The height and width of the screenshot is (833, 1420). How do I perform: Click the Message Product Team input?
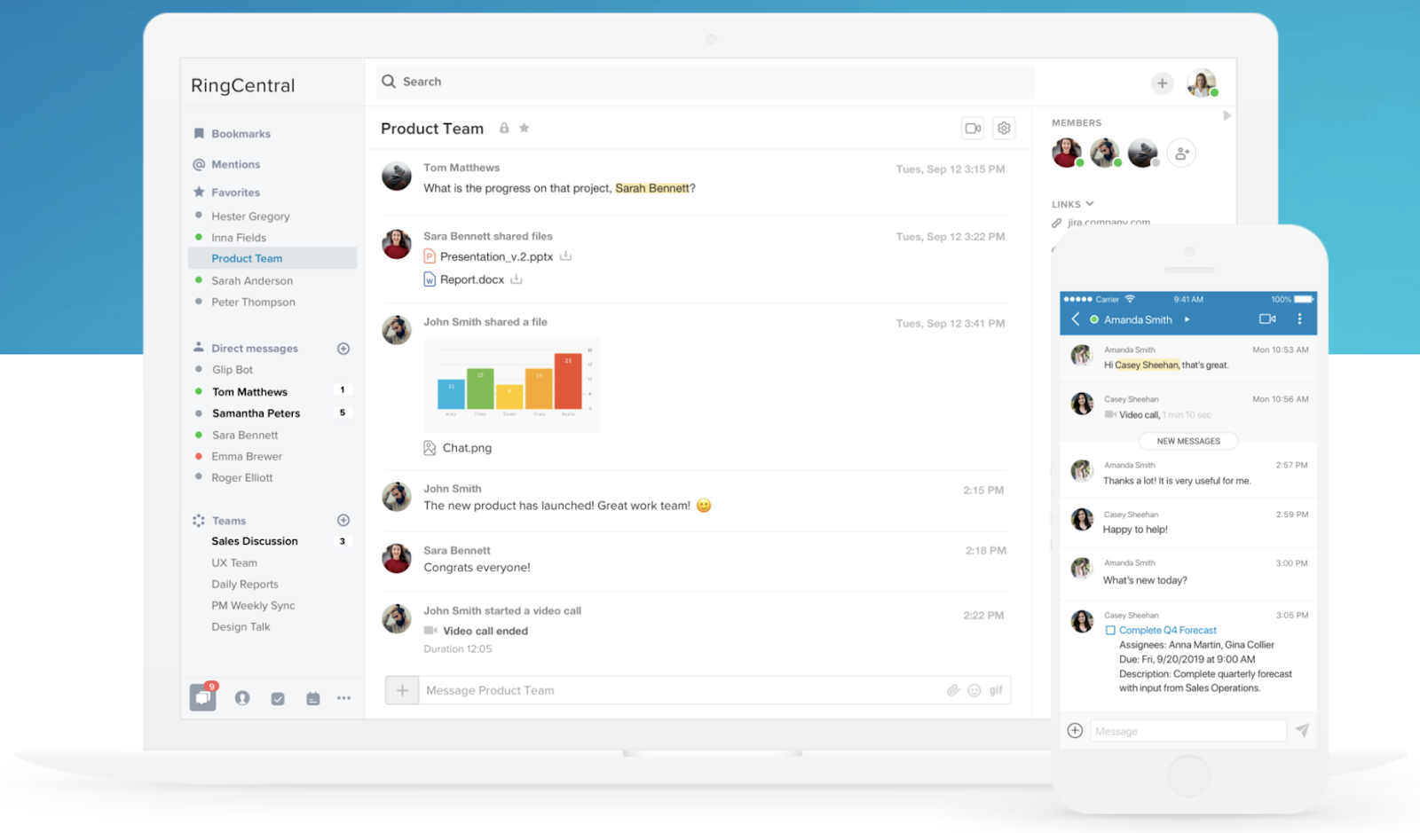click(x=681, y=690)
